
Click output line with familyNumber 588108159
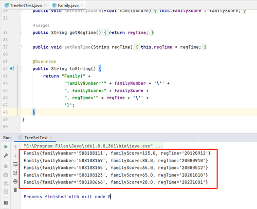pyautogui.click(x=116, y=161)
